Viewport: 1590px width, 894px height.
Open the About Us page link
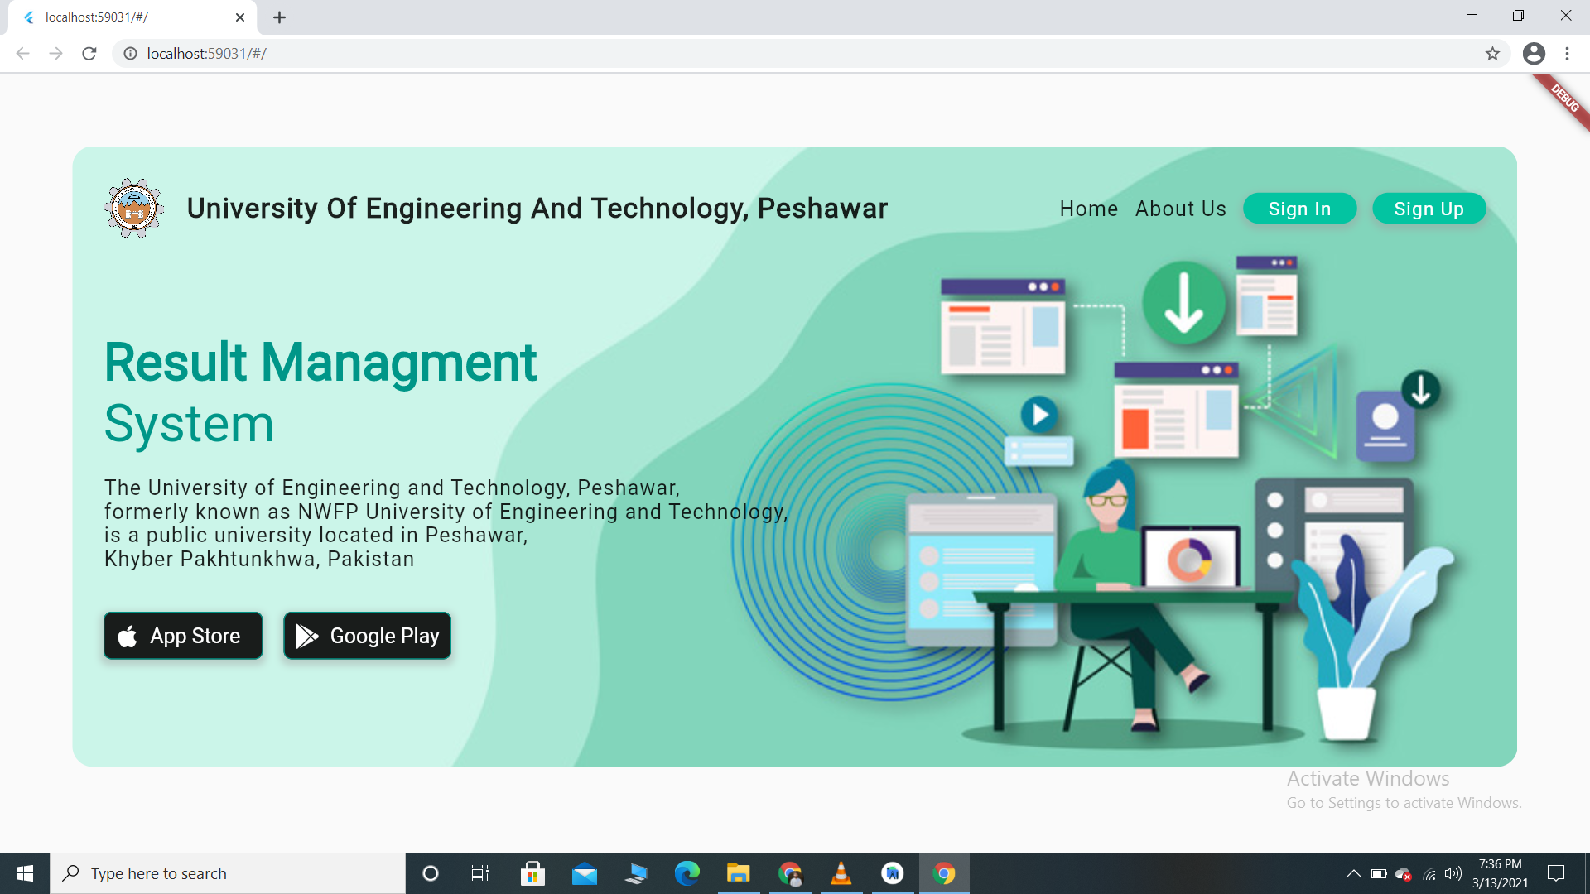1180,209
